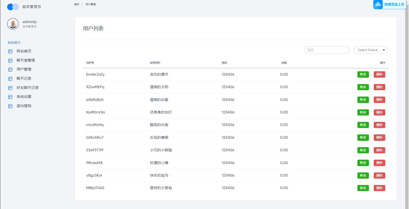409x209 pixels.
Task: Go to 聊天室管理 in the sidebar
Action: click(26, 60)
